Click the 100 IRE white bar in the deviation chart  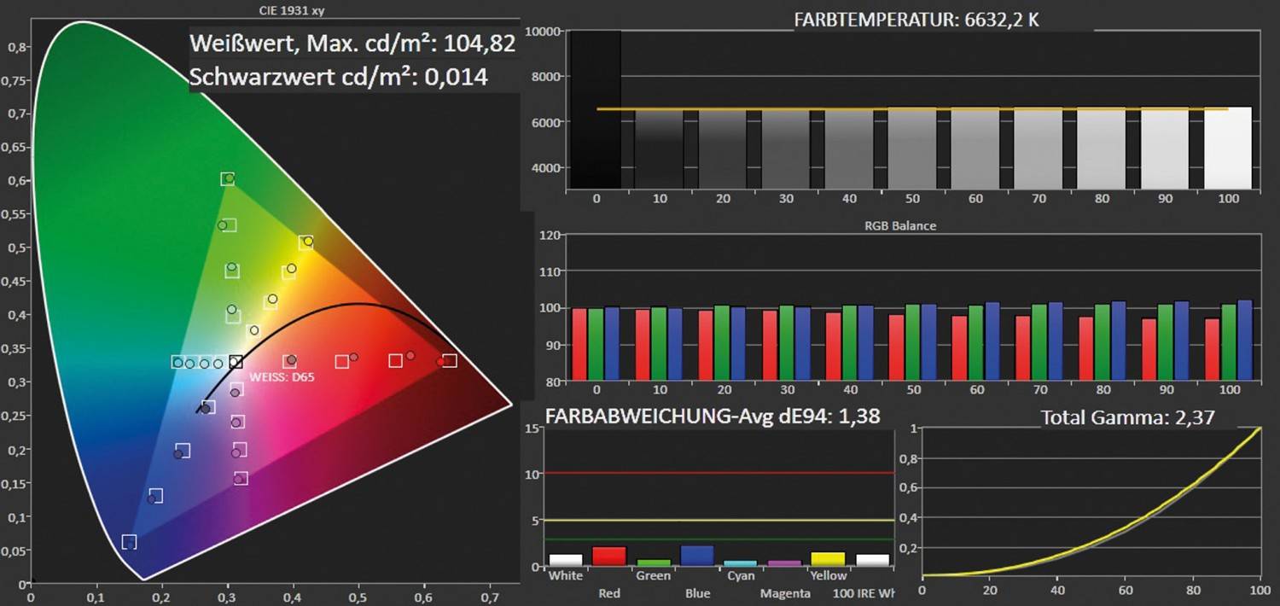pyautogui.click(x=872, y=560)
